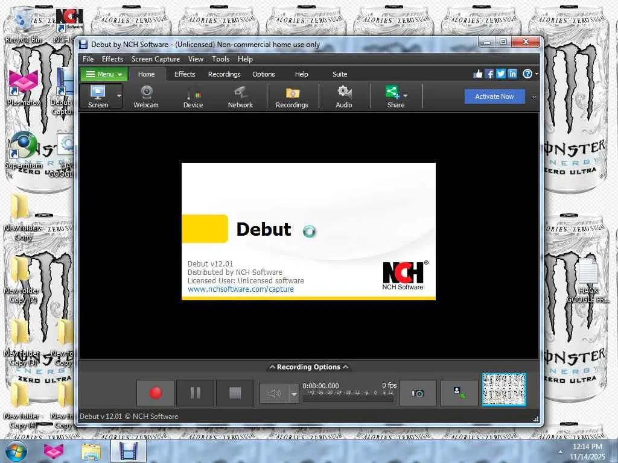Open the Screen Capture menu

coord(156,59)
